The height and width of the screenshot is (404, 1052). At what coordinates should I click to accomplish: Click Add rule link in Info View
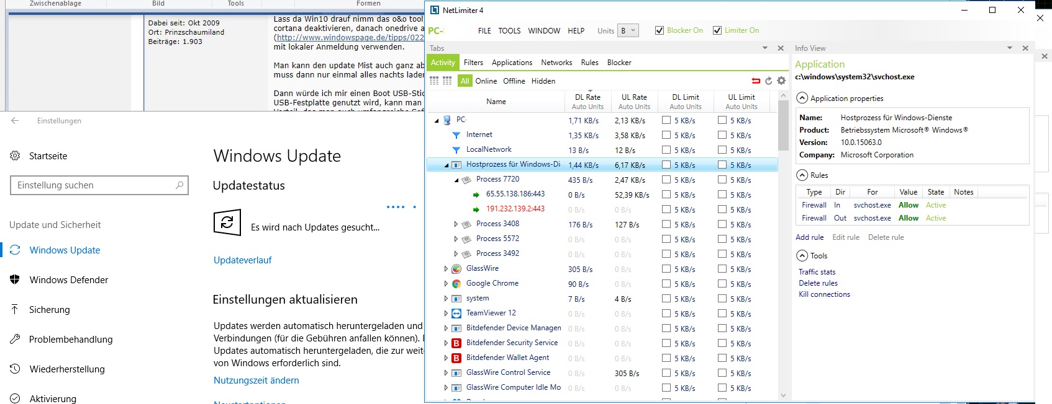click(810, 237)
